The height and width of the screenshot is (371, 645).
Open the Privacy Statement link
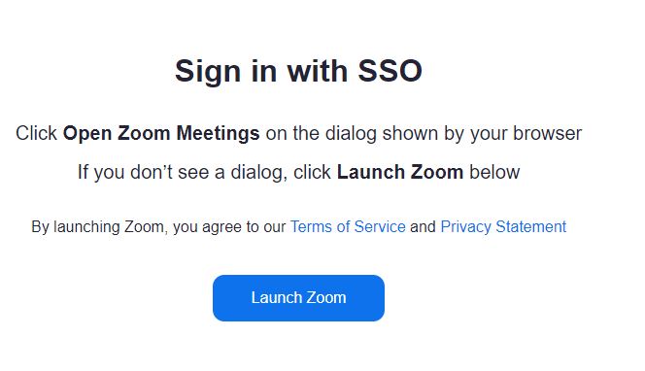click(503, 226)
